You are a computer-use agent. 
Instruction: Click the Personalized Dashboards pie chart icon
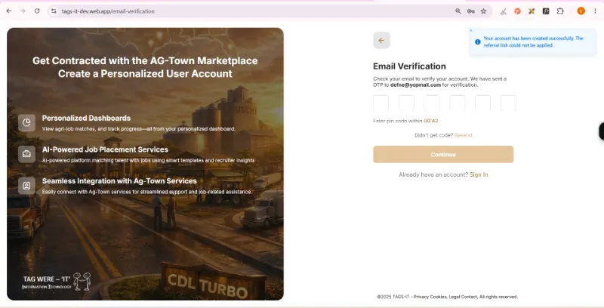pyautogui.click(x=26, y=122)
